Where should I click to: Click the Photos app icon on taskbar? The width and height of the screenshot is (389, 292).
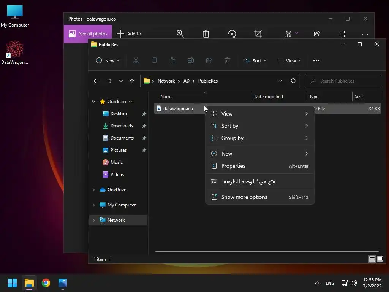point(63,283)
